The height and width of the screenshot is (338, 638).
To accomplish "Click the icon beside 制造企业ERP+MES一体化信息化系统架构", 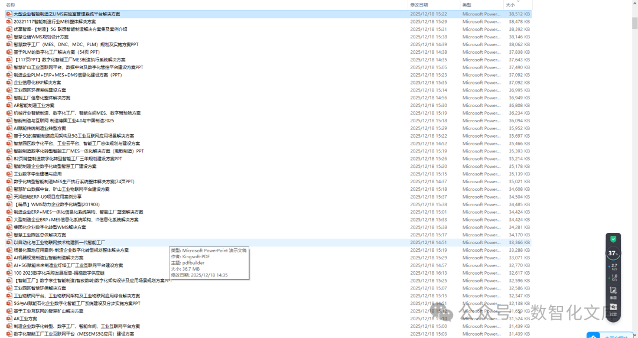I will pos(9,212).
